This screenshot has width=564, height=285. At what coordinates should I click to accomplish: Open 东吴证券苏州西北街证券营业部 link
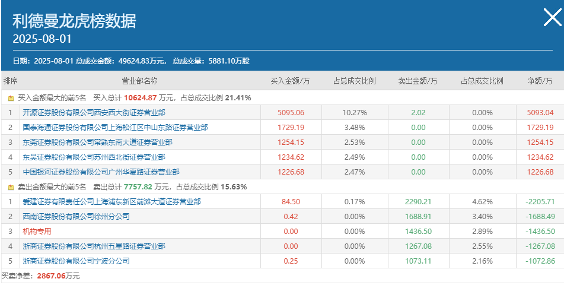point(94,157)
